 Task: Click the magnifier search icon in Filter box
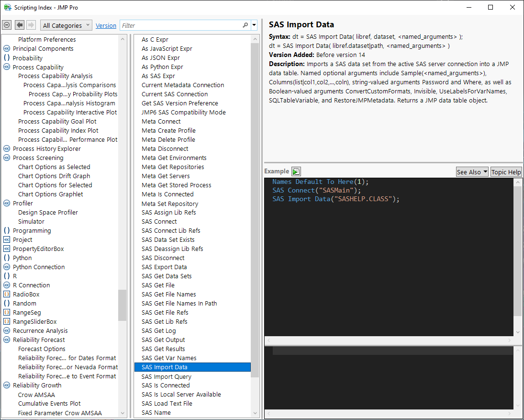(245, 25)
